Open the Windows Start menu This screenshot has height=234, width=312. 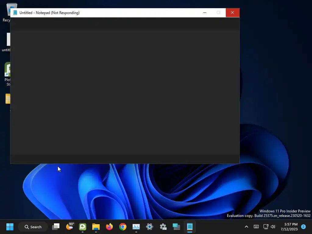10,227
